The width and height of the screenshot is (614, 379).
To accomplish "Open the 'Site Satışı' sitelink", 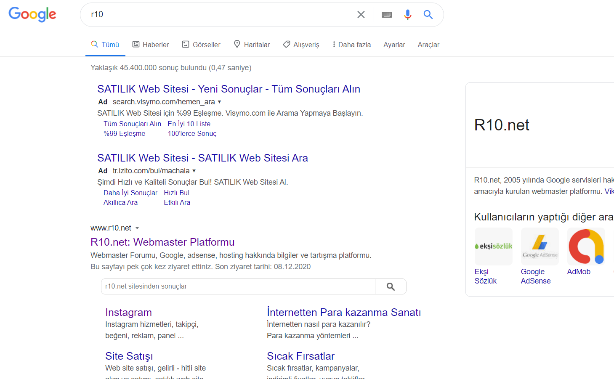I will coord(129,356).
